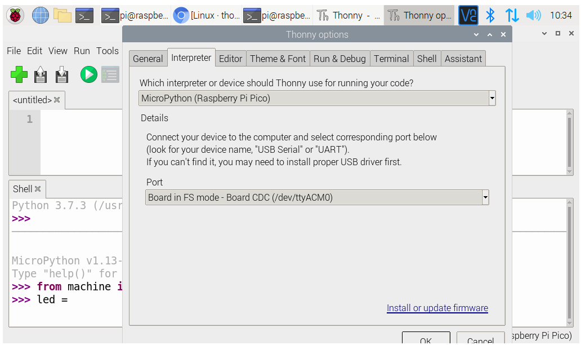The image size is (581, 345).
Task: Open the network connections tray icon
Action: pos(512,16)
